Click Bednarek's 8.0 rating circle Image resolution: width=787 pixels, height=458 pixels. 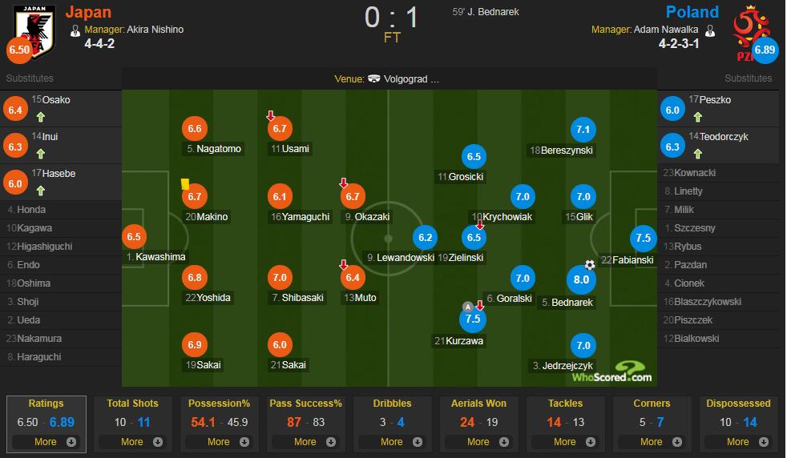(x=582, y=279)
